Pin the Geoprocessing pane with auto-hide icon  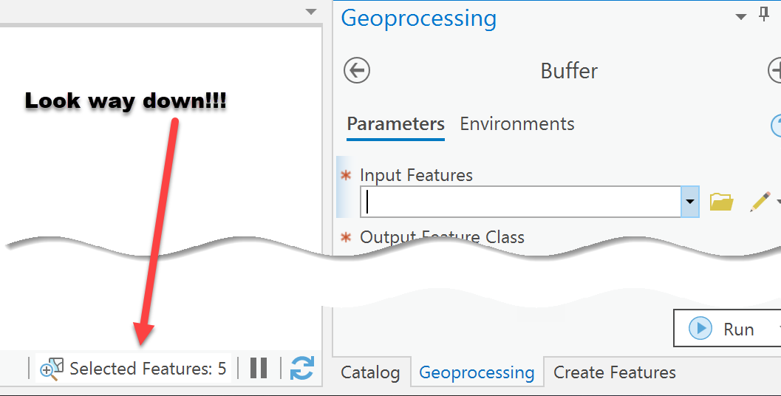764,16
